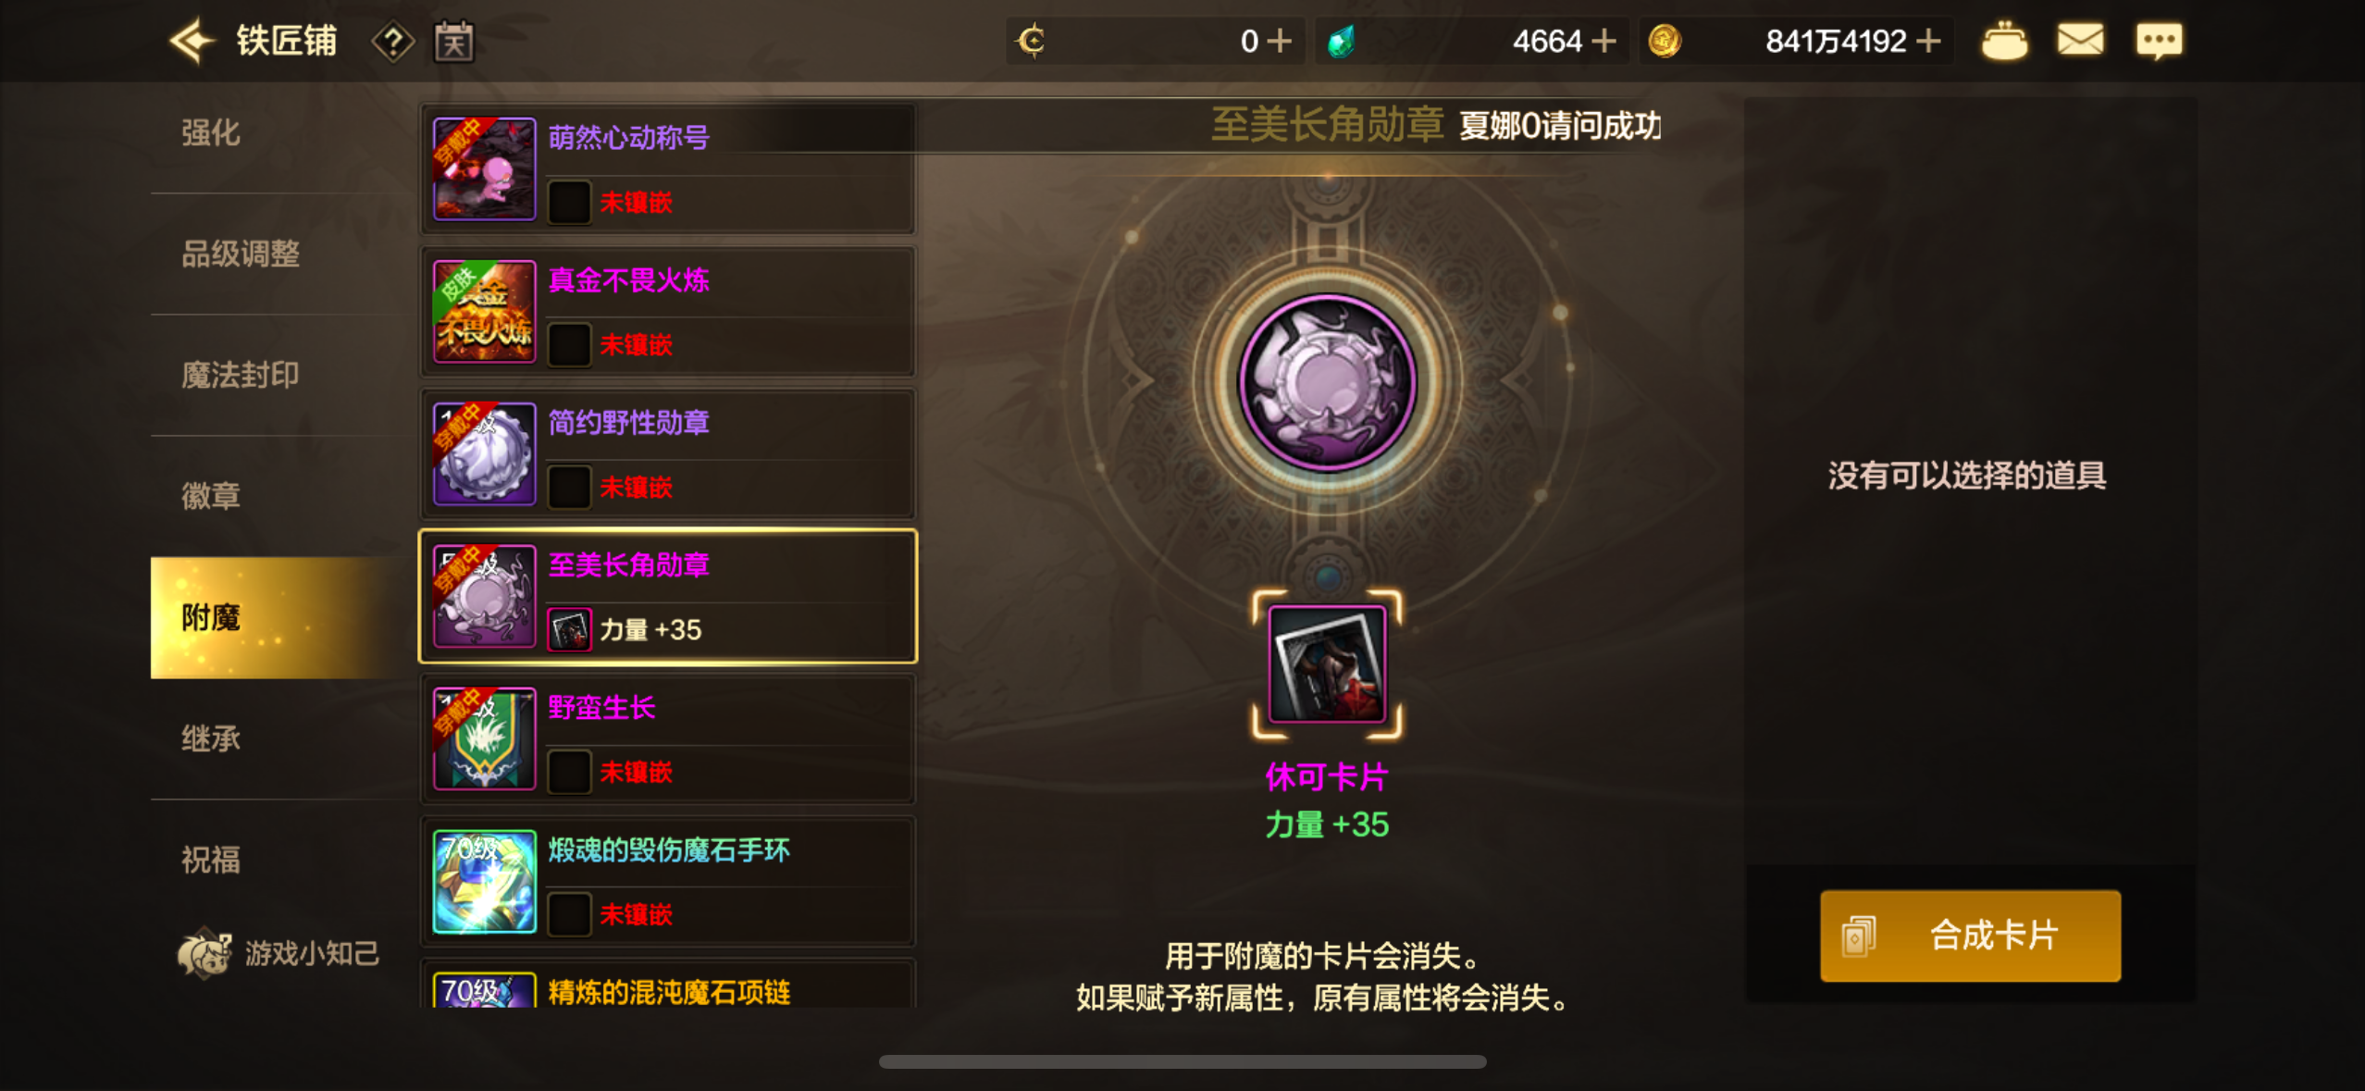The height and width of the screenshot is (1091, 2365).
Task: Click plus beside the 0 currency
Action: tap(1279, 41)
